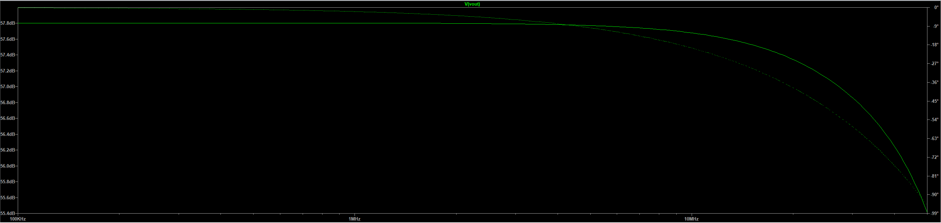Select the -99° phase axis label
The image size is (941, 223).
point(934,213)
